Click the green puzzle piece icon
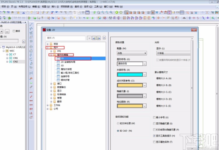Viewport: 219px width, 150px height. pyautogui.click(x=10, y=18)
